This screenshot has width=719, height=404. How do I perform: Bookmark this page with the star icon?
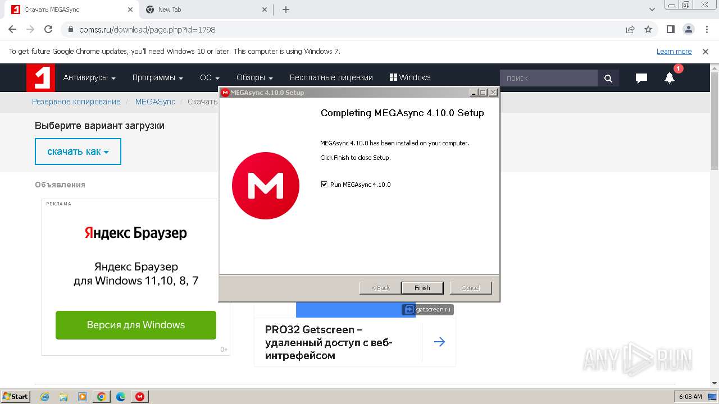point(648,29)
